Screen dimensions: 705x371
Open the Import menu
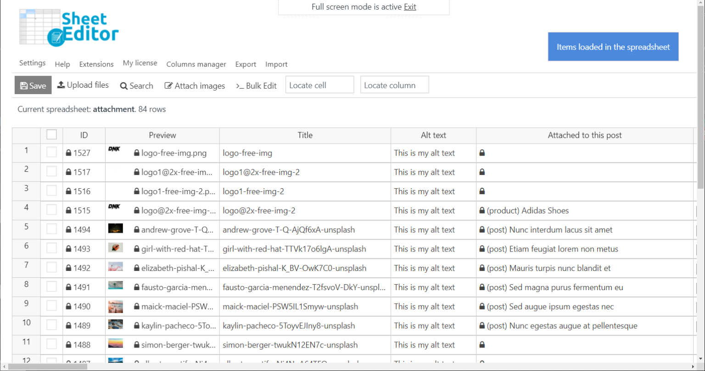tap(276, 64)
